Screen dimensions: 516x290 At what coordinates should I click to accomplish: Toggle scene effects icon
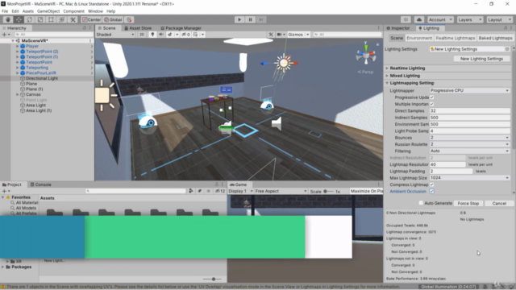point(170,35)
